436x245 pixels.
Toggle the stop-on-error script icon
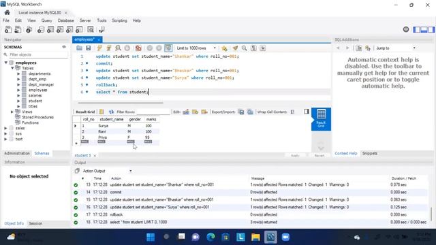(x=138, y=48)
